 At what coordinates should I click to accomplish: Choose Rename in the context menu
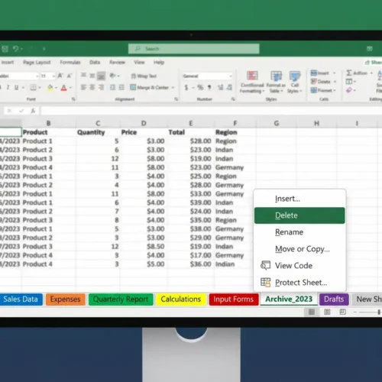click(299, 232)
